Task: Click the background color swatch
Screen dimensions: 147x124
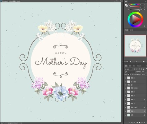Action: pyautogui.click(x=127, y=6)
